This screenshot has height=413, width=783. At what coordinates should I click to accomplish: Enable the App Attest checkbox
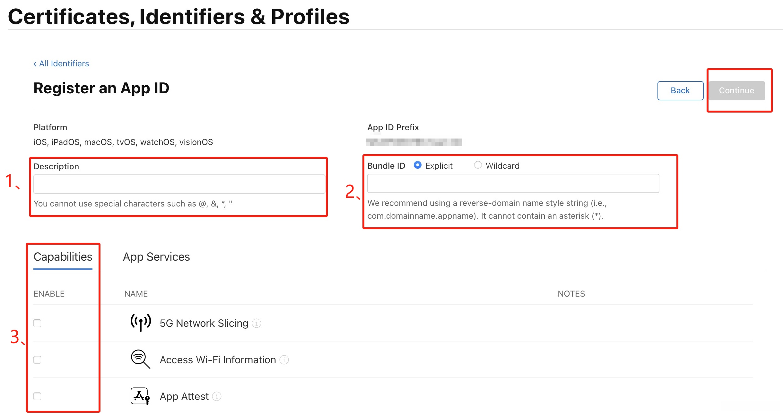(38, 396)
